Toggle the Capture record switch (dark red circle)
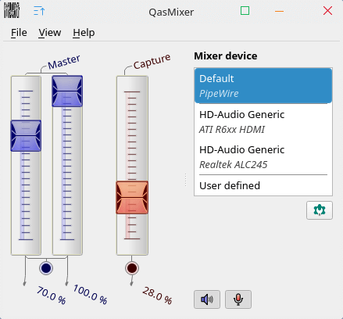 (x=132, y=268)
